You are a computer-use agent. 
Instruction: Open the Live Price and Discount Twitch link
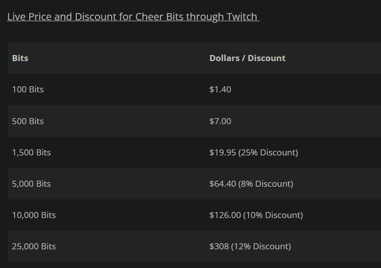[x=133, y=17]
